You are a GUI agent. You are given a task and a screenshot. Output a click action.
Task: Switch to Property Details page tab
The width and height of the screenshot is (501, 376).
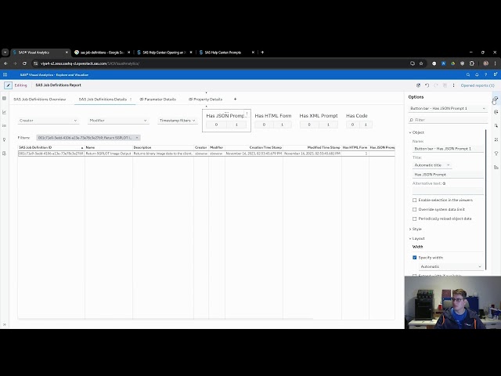[x=205, y=99]
